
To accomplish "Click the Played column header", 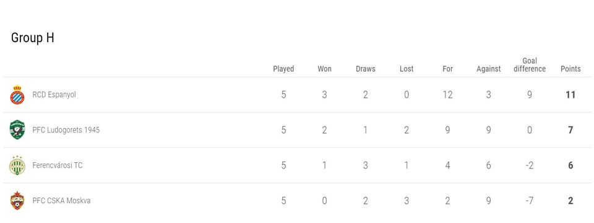I will coord(283,69).
